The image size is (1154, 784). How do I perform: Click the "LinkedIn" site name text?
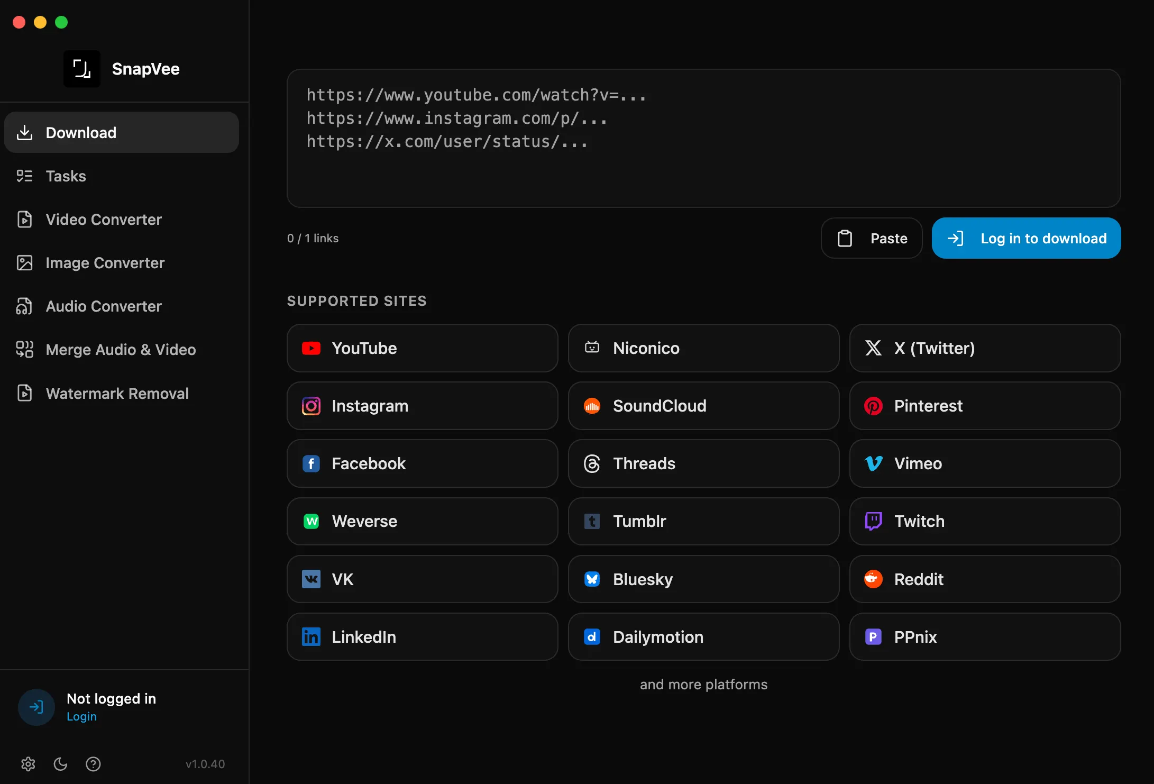[364, 636]
